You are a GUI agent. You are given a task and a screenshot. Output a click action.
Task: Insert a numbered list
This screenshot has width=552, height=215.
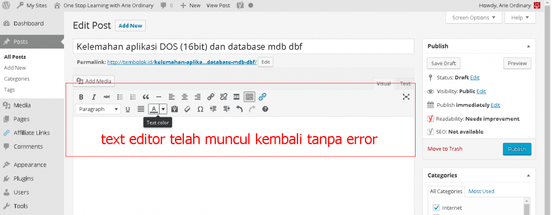point(132,97)
